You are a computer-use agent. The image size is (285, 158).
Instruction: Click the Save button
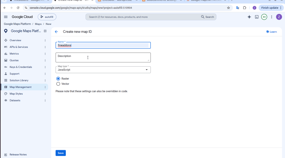click(61, 153)
